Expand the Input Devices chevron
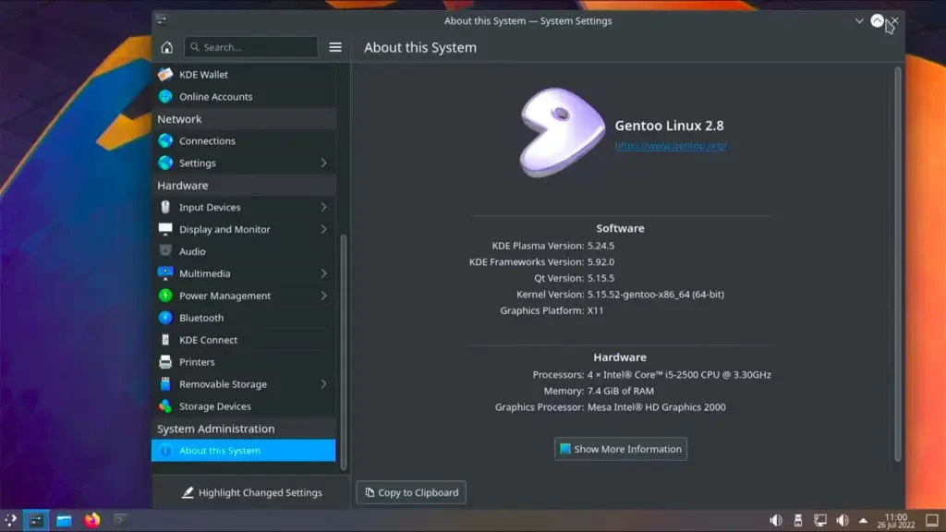Image resolution: width=946 pixels, height=532 pixels. click(x=324, y=207)
